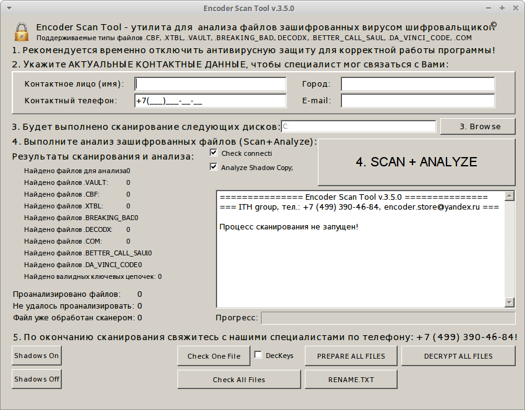Focus the contact phone number field
Screen dimensions: 525x410
coord(210,101)
